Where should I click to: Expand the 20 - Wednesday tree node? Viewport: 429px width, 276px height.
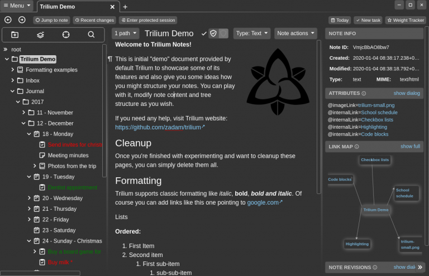click(x=30, y=198)
